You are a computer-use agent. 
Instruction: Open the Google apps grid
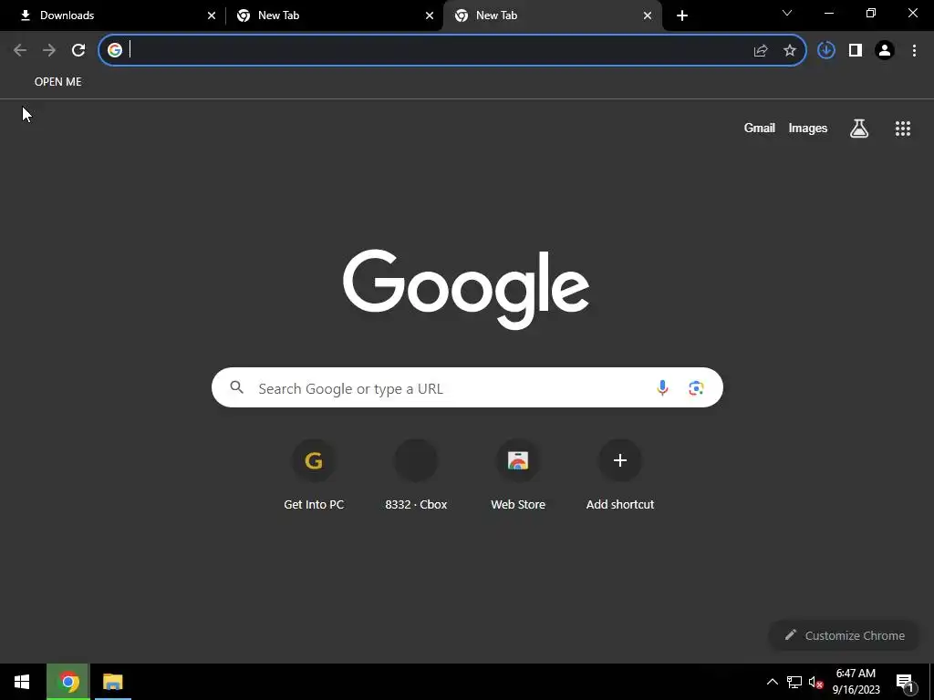pyautogui.click(x=903, y=128)
